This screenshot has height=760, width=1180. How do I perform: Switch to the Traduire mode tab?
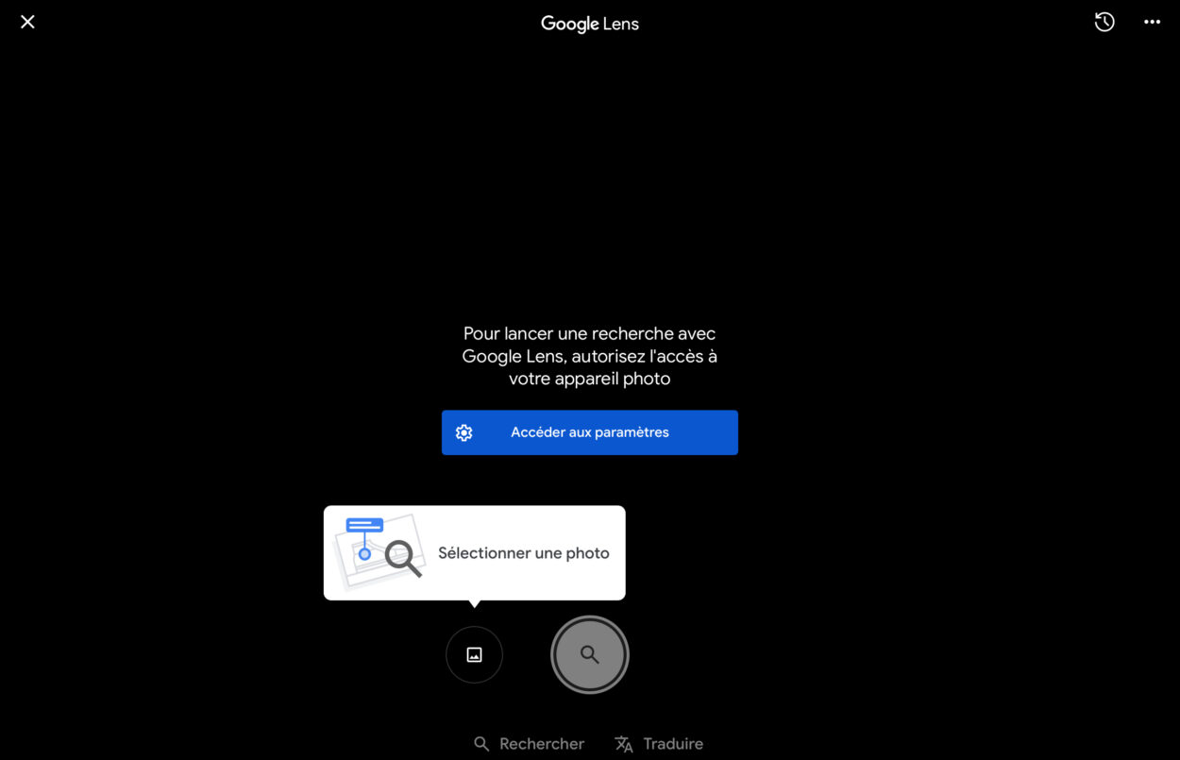(x=659, y=744)
